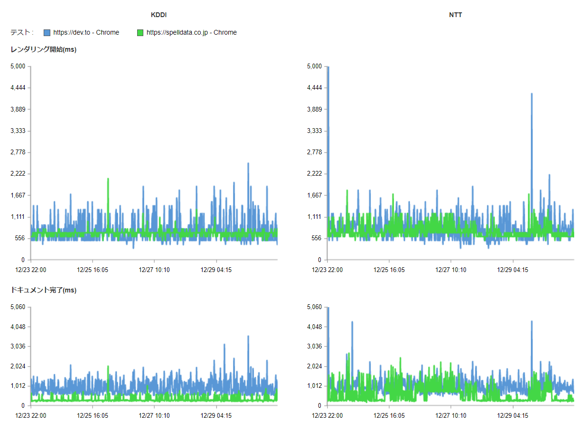The image size is (587, 423).
Task: Click highest blue peak in KDDI ドキュメント完了 chart
Action: pyautogui.click(x=248, y=337)
